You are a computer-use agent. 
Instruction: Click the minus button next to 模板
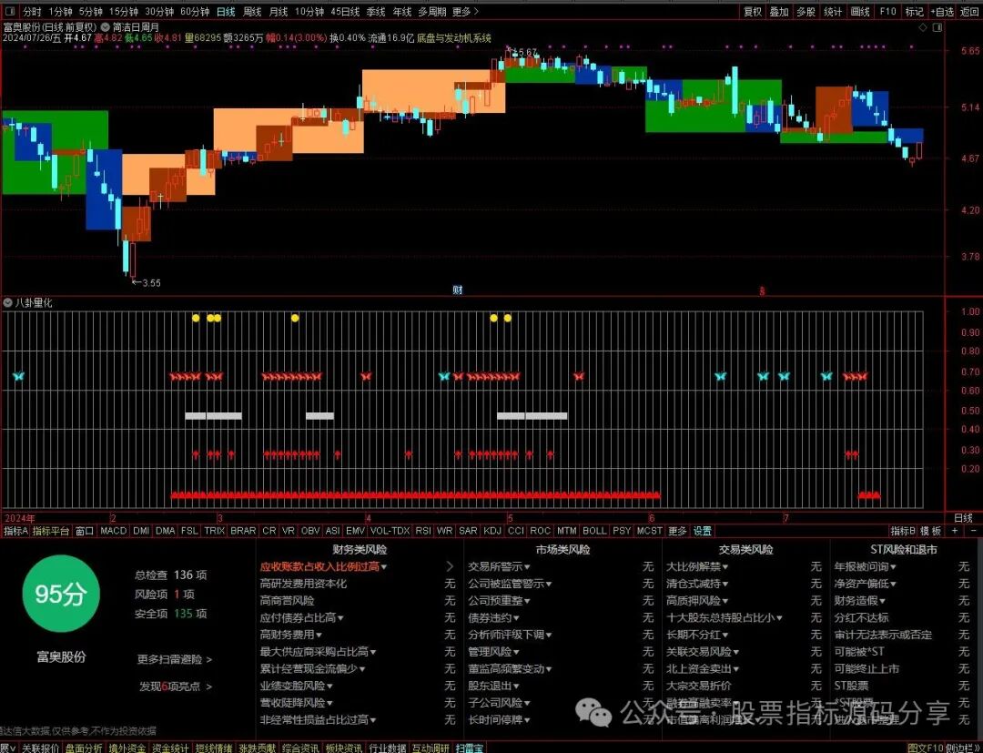coord(973,531)
